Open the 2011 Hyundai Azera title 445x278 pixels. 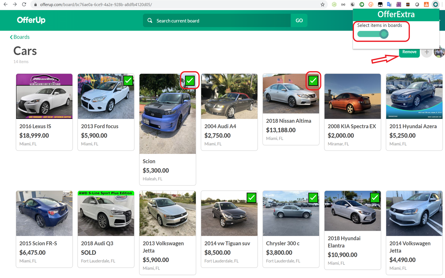pyautogui.click(x=413, y=126)
